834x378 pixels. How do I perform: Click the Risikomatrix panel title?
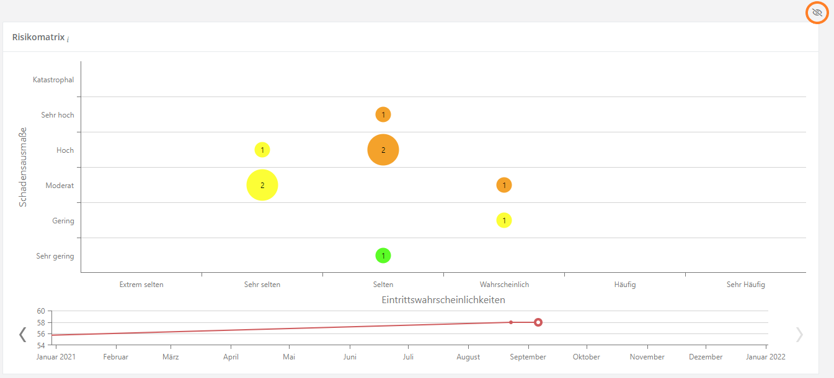[38, 37]
